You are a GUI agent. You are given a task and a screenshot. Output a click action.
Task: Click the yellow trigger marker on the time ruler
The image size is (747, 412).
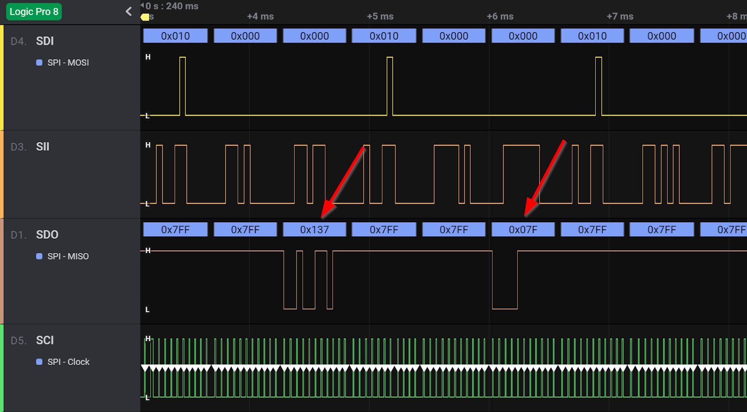click(145, 17)
